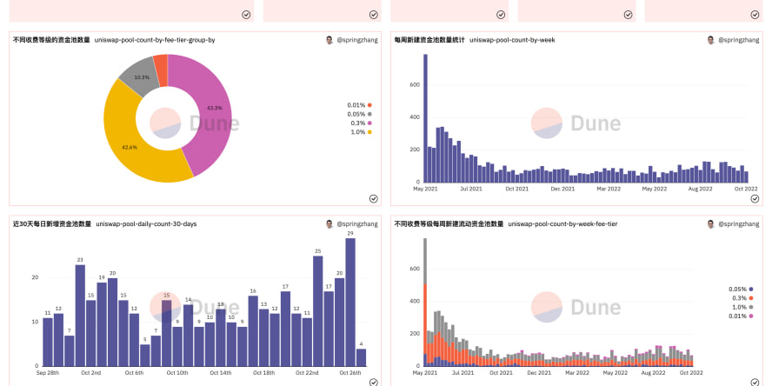Viewport: 772px width, 386px height.
Task: Click the 每周新建资金池数量统计 chart title
Action: tap(429, 40)
